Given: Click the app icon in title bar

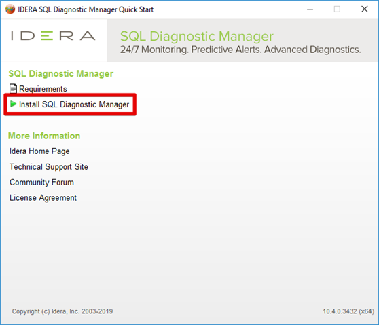Looking at the screenshot, I should click(10, 9).
